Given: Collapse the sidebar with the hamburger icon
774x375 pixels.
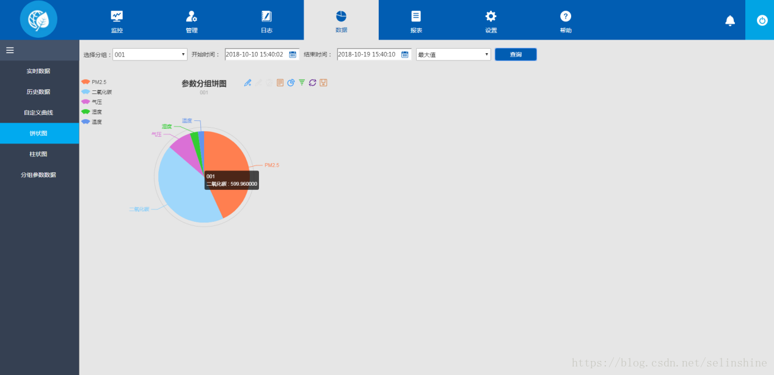Looking at the screenshot, I should click(10, 50).
